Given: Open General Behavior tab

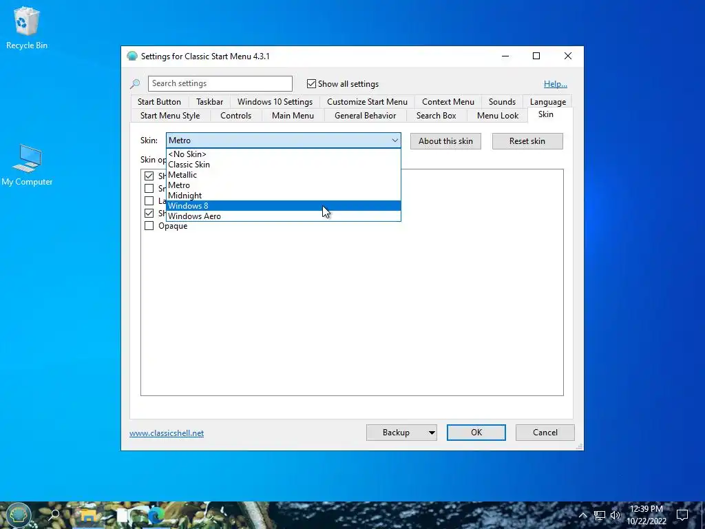Looking at the screenshot, I should (365, 116).
